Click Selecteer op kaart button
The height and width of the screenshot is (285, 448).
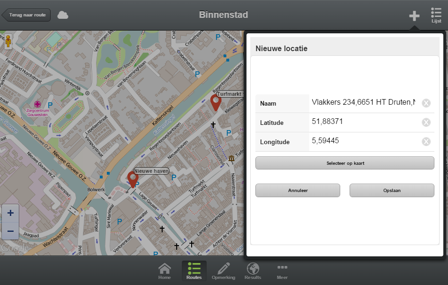pyautogui.click(x=345, y=163)
